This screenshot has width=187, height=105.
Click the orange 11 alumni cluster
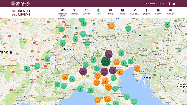click(97, 82)
